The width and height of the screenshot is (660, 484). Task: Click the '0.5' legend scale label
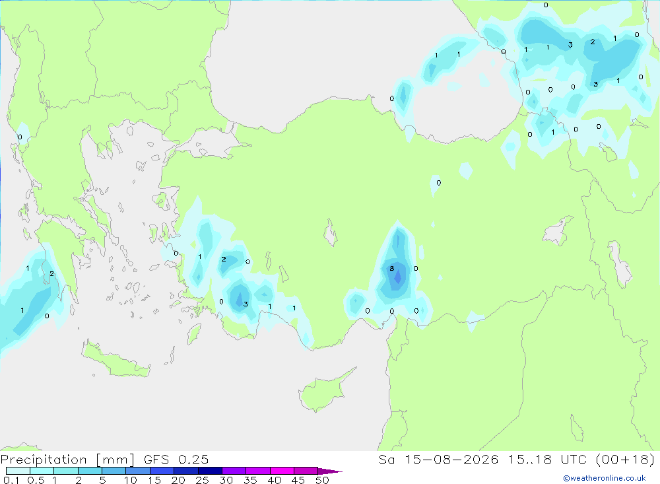[36, 480]
